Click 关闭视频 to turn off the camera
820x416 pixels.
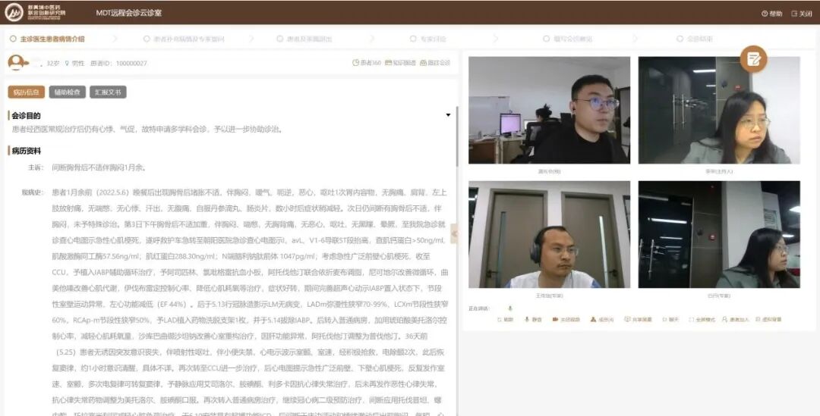(x=566, y=320)
